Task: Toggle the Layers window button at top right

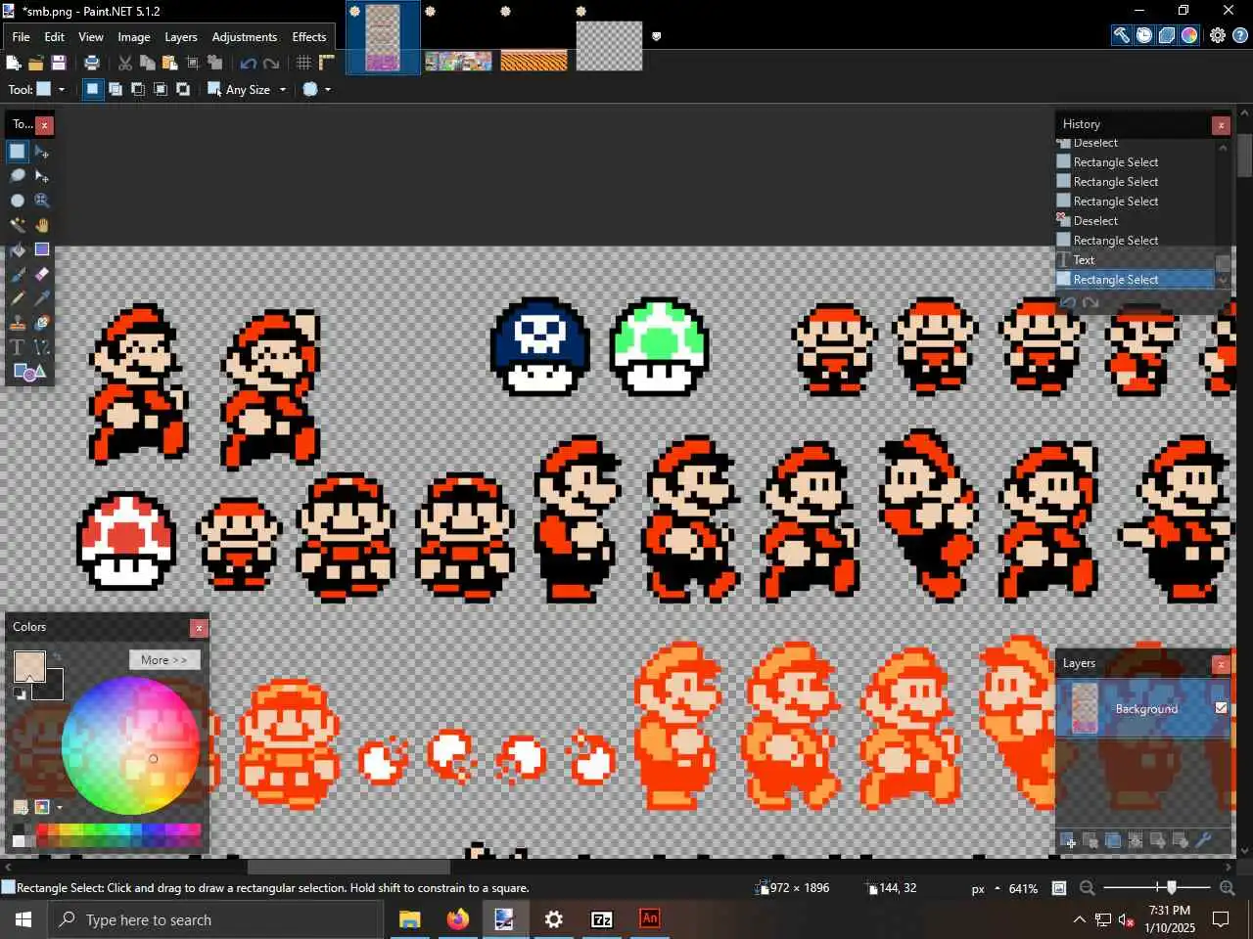Action: click(x=1167, y=35)
